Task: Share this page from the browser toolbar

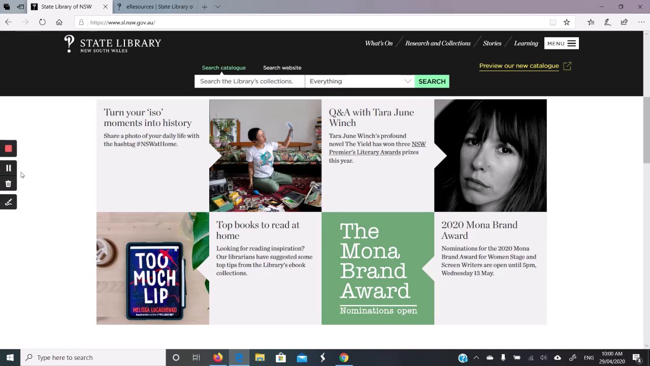Action: (x=624, y=22)
